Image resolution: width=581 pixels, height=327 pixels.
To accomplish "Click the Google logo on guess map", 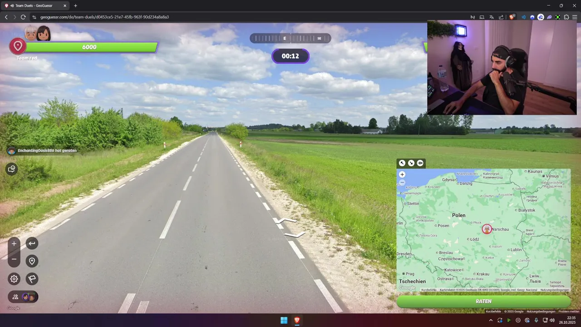I will [407, 288].
